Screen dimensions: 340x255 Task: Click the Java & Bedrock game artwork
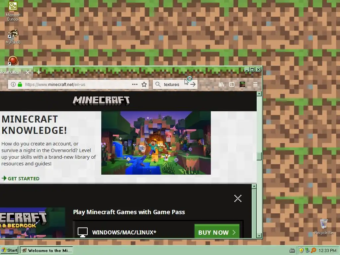[33, 223]
